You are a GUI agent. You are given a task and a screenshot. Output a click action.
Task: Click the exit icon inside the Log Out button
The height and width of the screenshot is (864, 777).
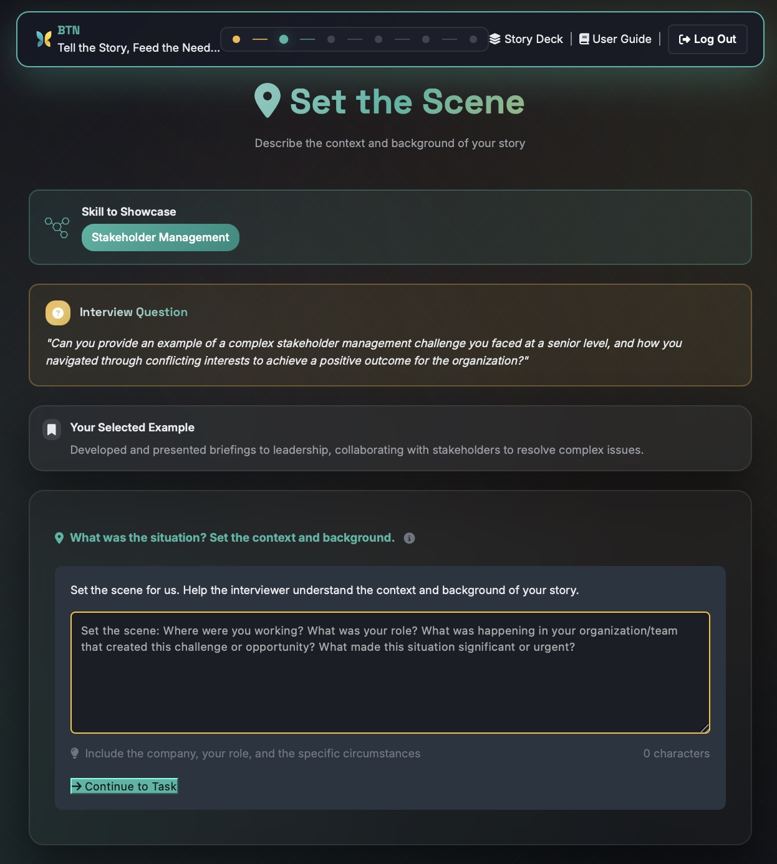(683, 39)
